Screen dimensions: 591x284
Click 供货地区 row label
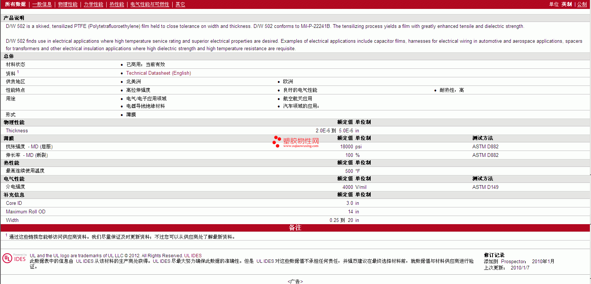coord(15,81)
